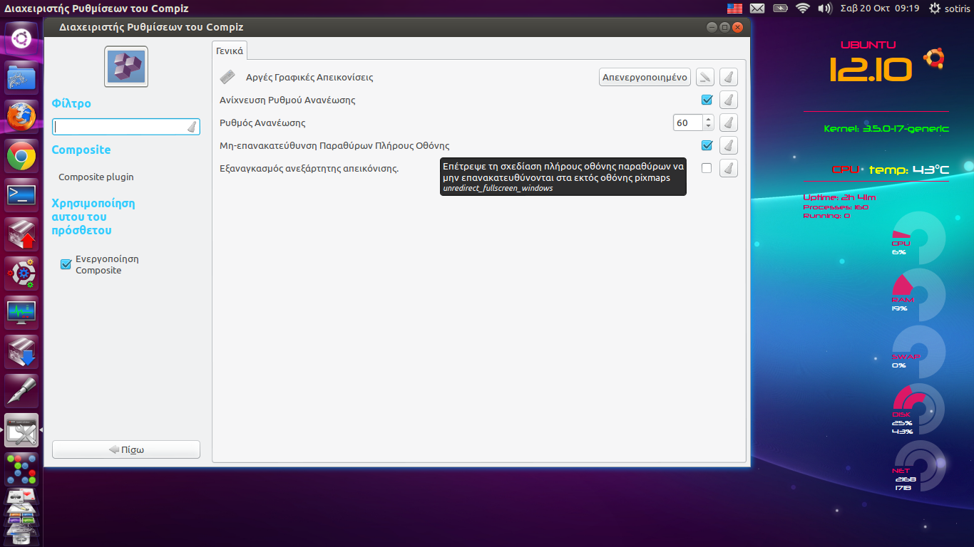Toggle Ανίχνευση Ρυθμού Ανανέωσης checkbox
The width and height of the screenshot is (974, 547).
click(707, 100)
